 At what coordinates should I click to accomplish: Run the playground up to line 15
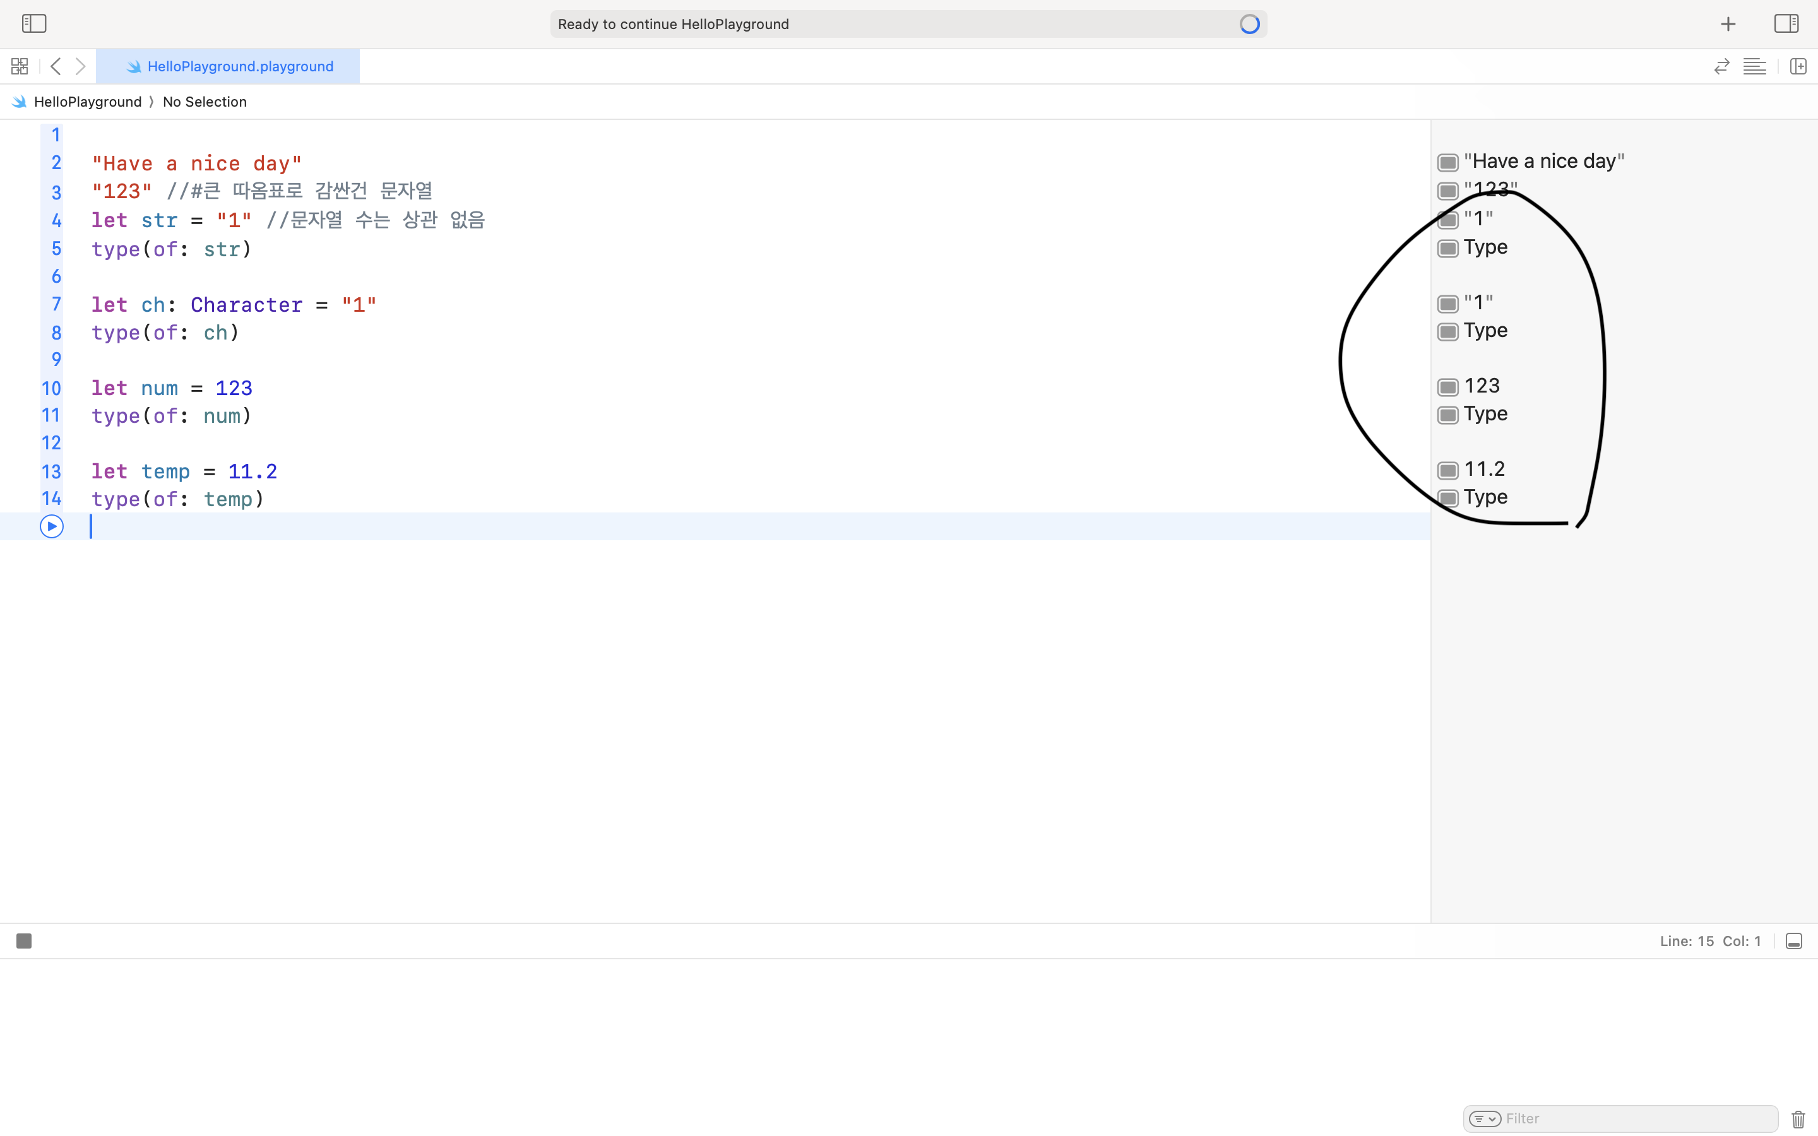click(x=52, y=527)
